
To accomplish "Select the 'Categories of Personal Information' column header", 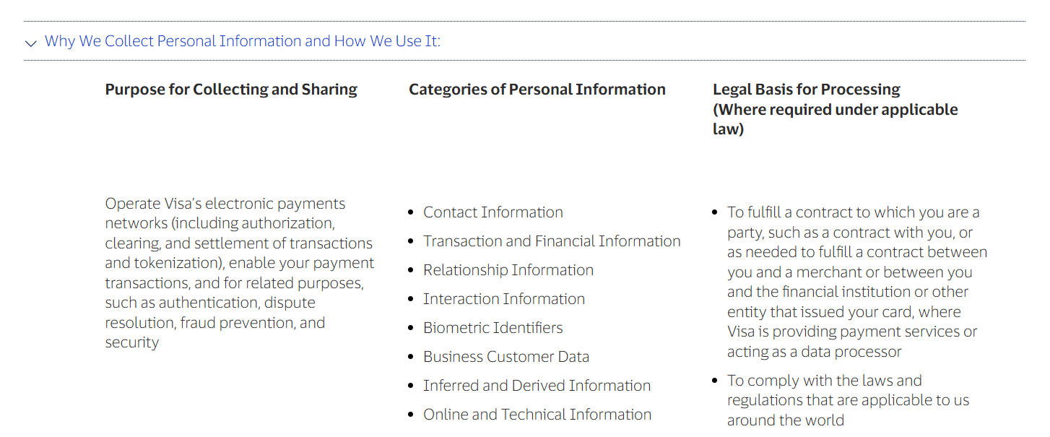I will [x=537, y=89].
